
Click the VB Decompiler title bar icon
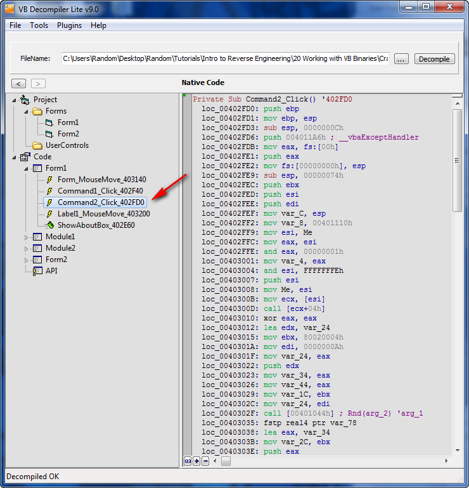pos(10,9)
